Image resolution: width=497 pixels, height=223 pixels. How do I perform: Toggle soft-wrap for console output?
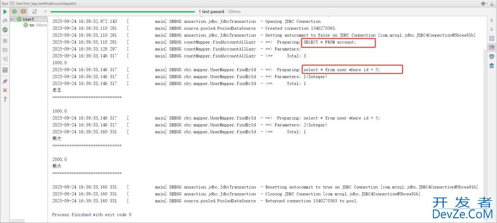(492, 38)
